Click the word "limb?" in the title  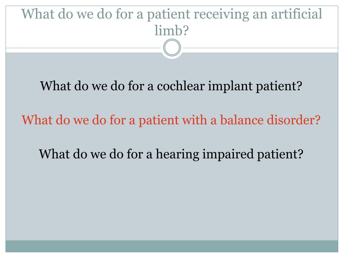172,30
